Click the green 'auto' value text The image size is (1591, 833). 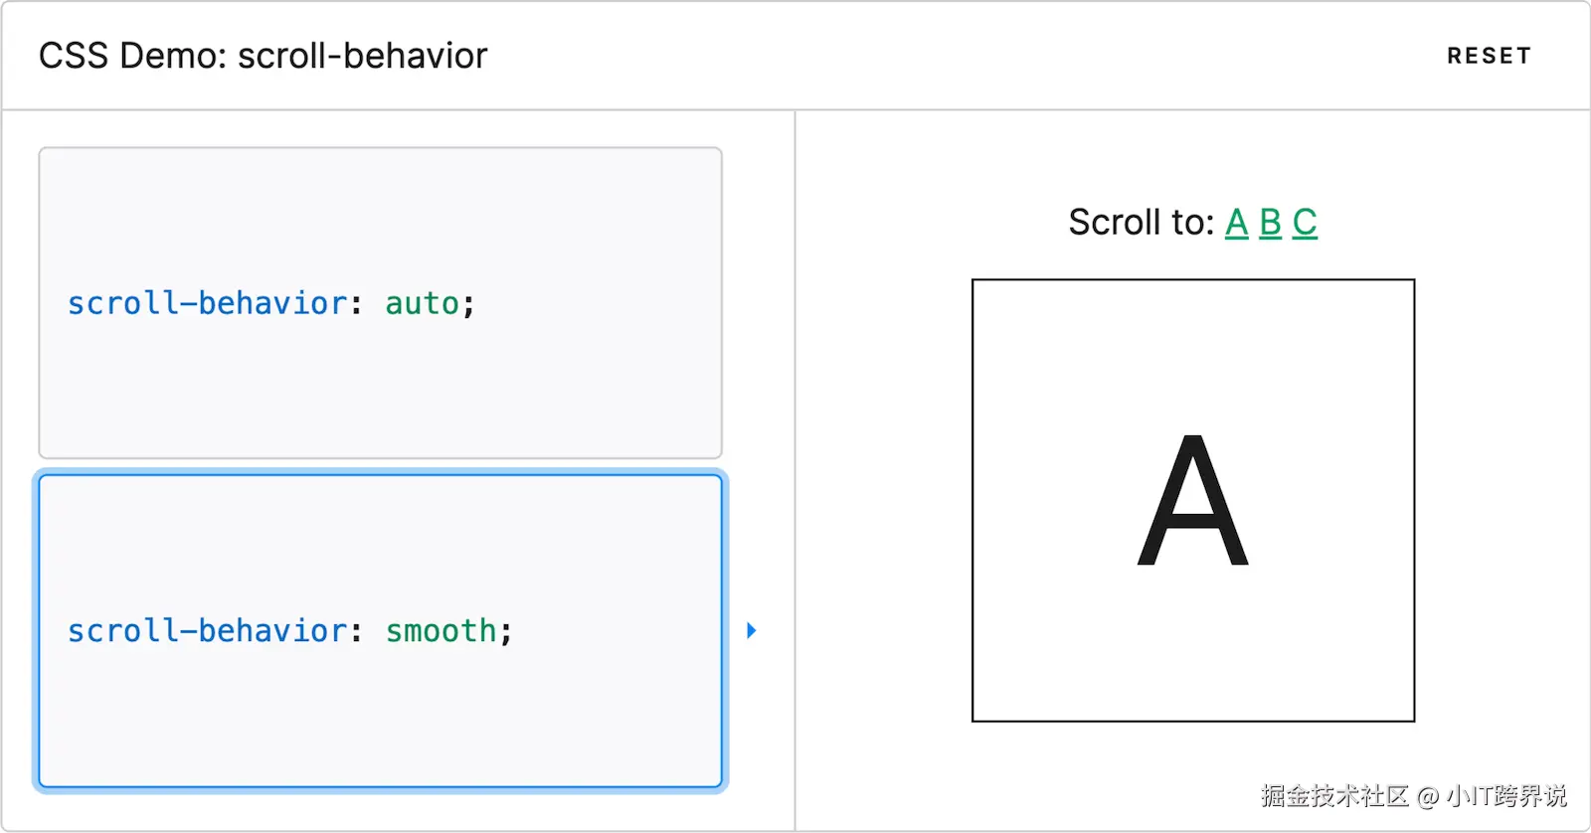coord(422,303)
